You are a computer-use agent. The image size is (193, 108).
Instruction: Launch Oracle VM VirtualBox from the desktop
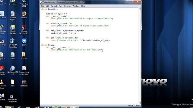tap(13, 43)
